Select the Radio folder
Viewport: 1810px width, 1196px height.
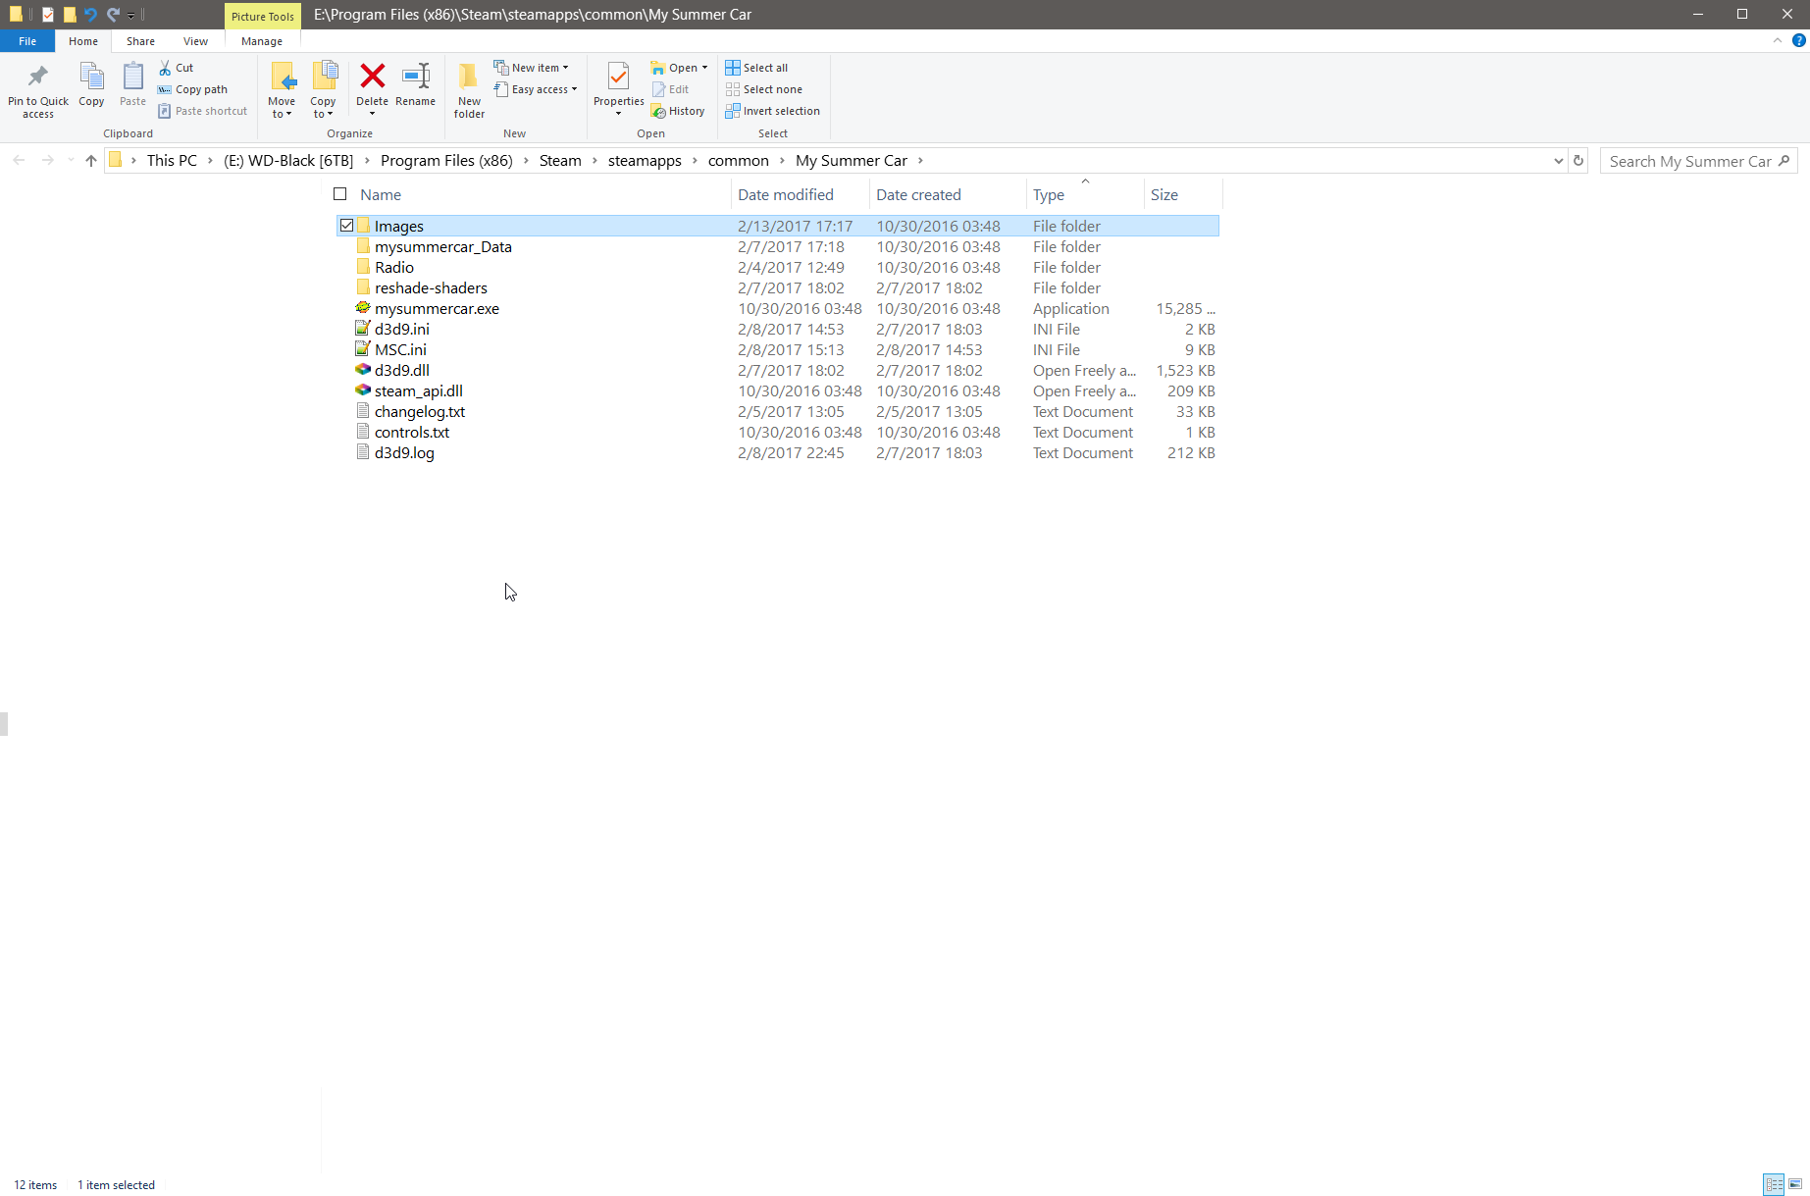tap(394, 267)
